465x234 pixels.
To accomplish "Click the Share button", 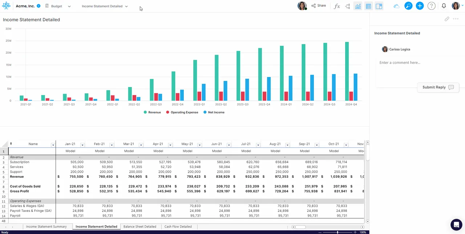I will point(319,6).
